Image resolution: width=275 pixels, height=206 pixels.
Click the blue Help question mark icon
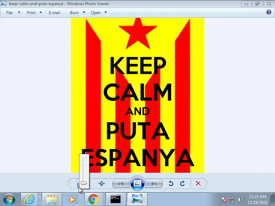268,12
